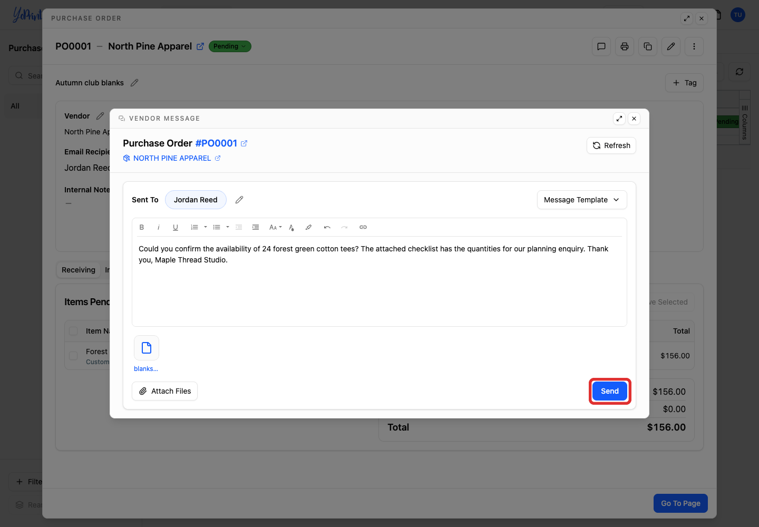
Task: Insert a numbered list
Action: pos(194,227)
